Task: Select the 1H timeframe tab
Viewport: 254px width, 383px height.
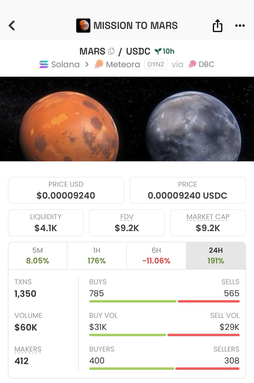Action: click(x=97, y=256)
